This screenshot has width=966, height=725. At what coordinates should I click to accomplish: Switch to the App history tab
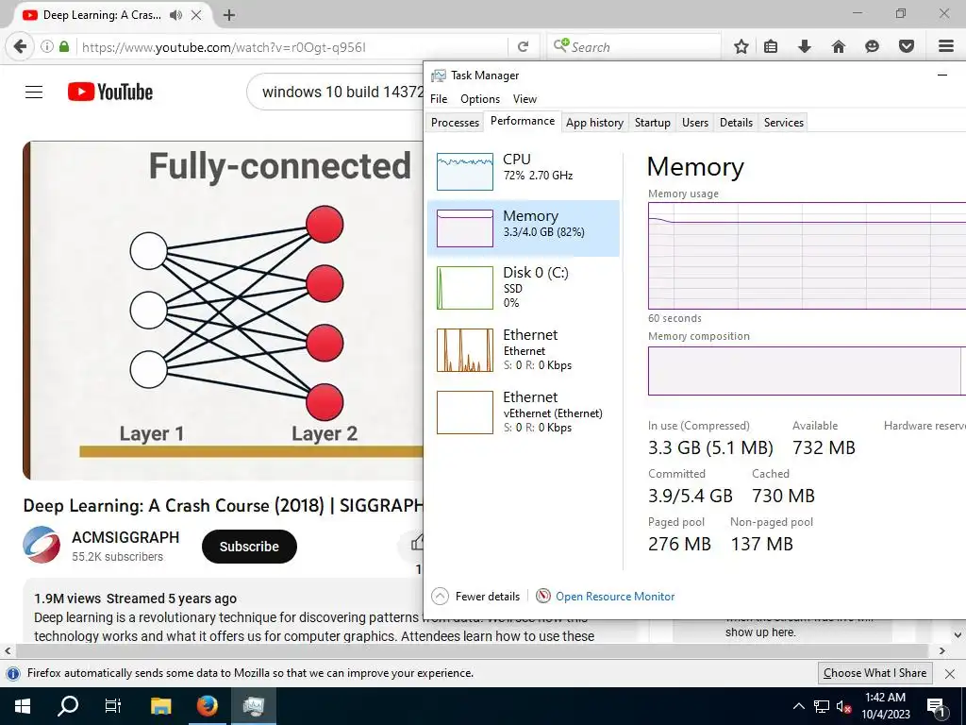594,122
